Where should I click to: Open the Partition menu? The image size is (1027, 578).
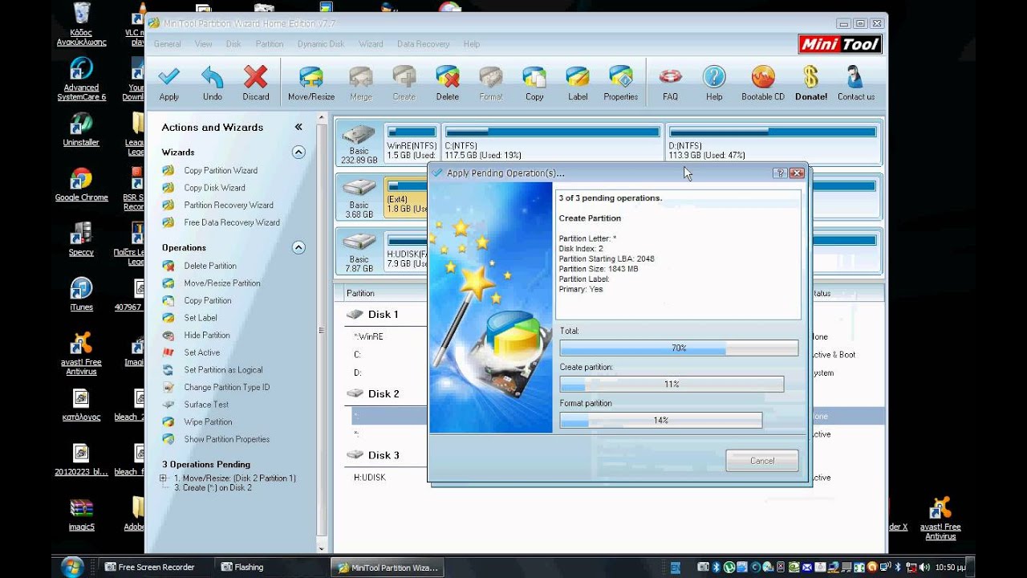[x=270, y=44]
